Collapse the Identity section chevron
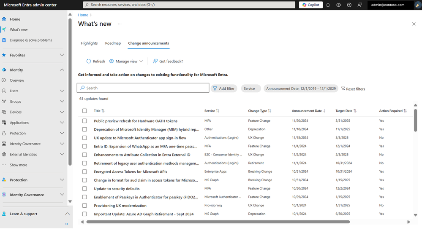The height and width of the screenshot is (233, 422). [62, 70]
